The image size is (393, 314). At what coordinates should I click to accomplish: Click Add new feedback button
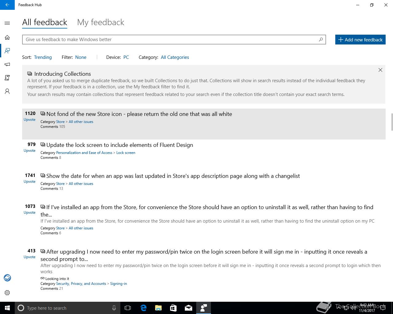coord(360,40)
